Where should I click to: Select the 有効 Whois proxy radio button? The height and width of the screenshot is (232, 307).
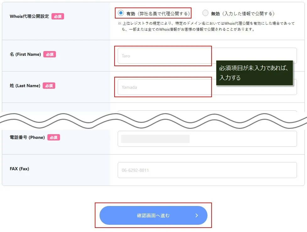pos(121,13)
